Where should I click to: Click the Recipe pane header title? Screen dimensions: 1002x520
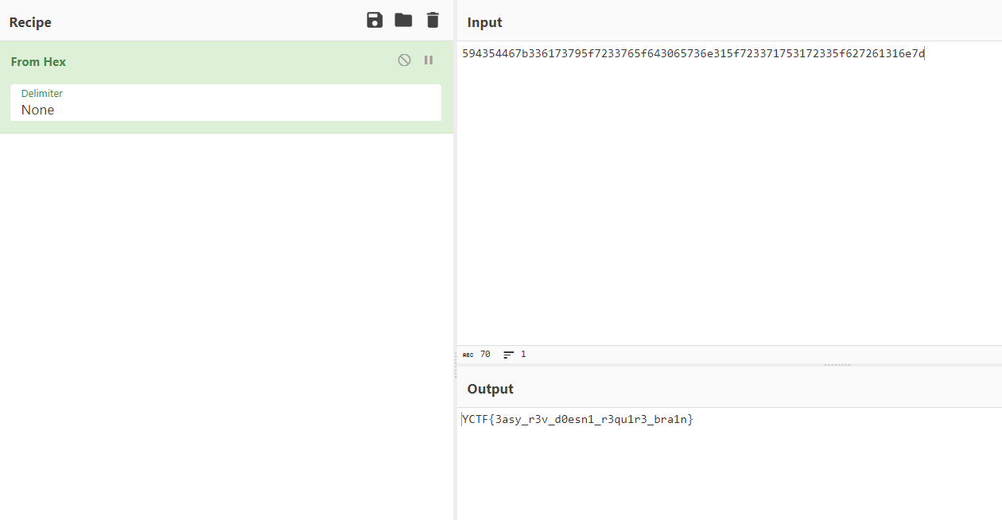tap(30, 22)
